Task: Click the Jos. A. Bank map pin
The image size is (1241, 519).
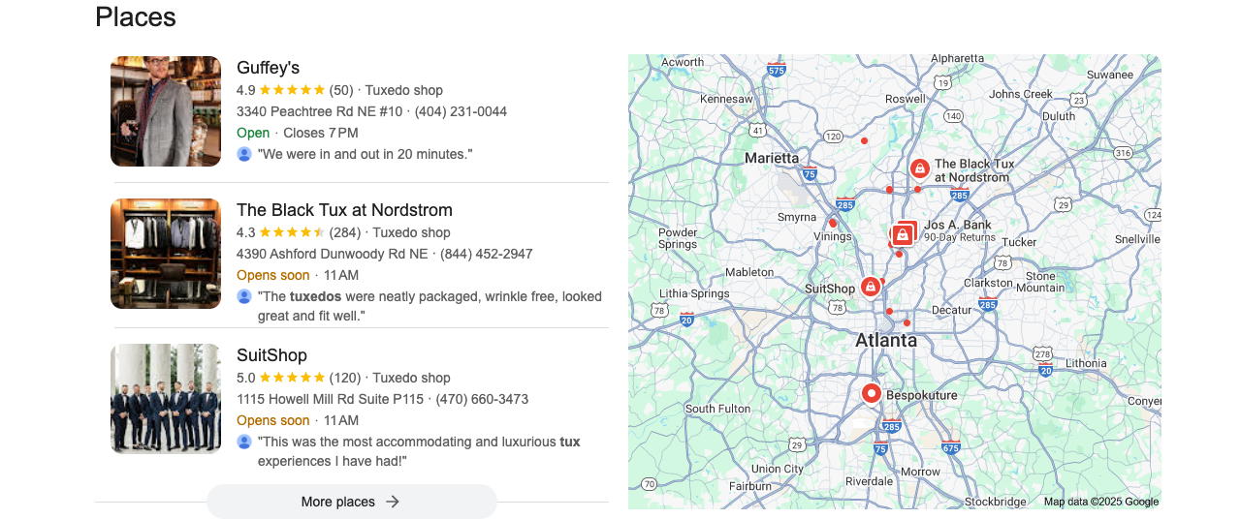Action: click(903, 234)
